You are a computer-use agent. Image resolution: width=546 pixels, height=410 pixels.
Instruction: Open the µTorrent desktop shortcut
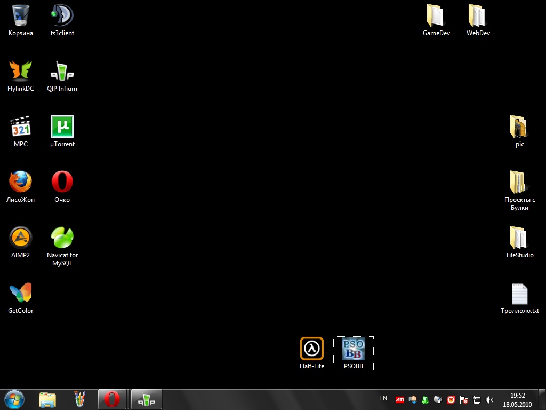tap(62, 127)
